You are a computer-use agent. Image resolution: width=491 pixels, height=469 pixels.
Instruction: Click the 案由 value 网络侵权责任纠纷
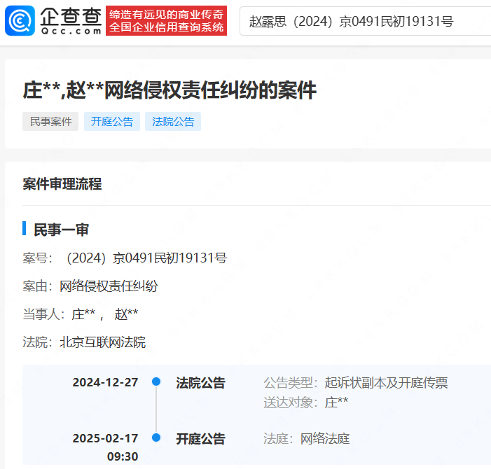[109, 286]
